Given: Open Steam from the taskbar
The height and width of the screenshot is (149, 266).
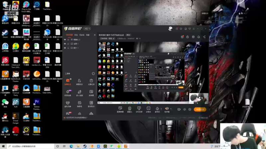Looking at the screenshot, I should (x=85, y=146).
